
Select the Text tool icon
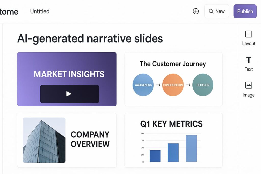click(x=249, y=60)
